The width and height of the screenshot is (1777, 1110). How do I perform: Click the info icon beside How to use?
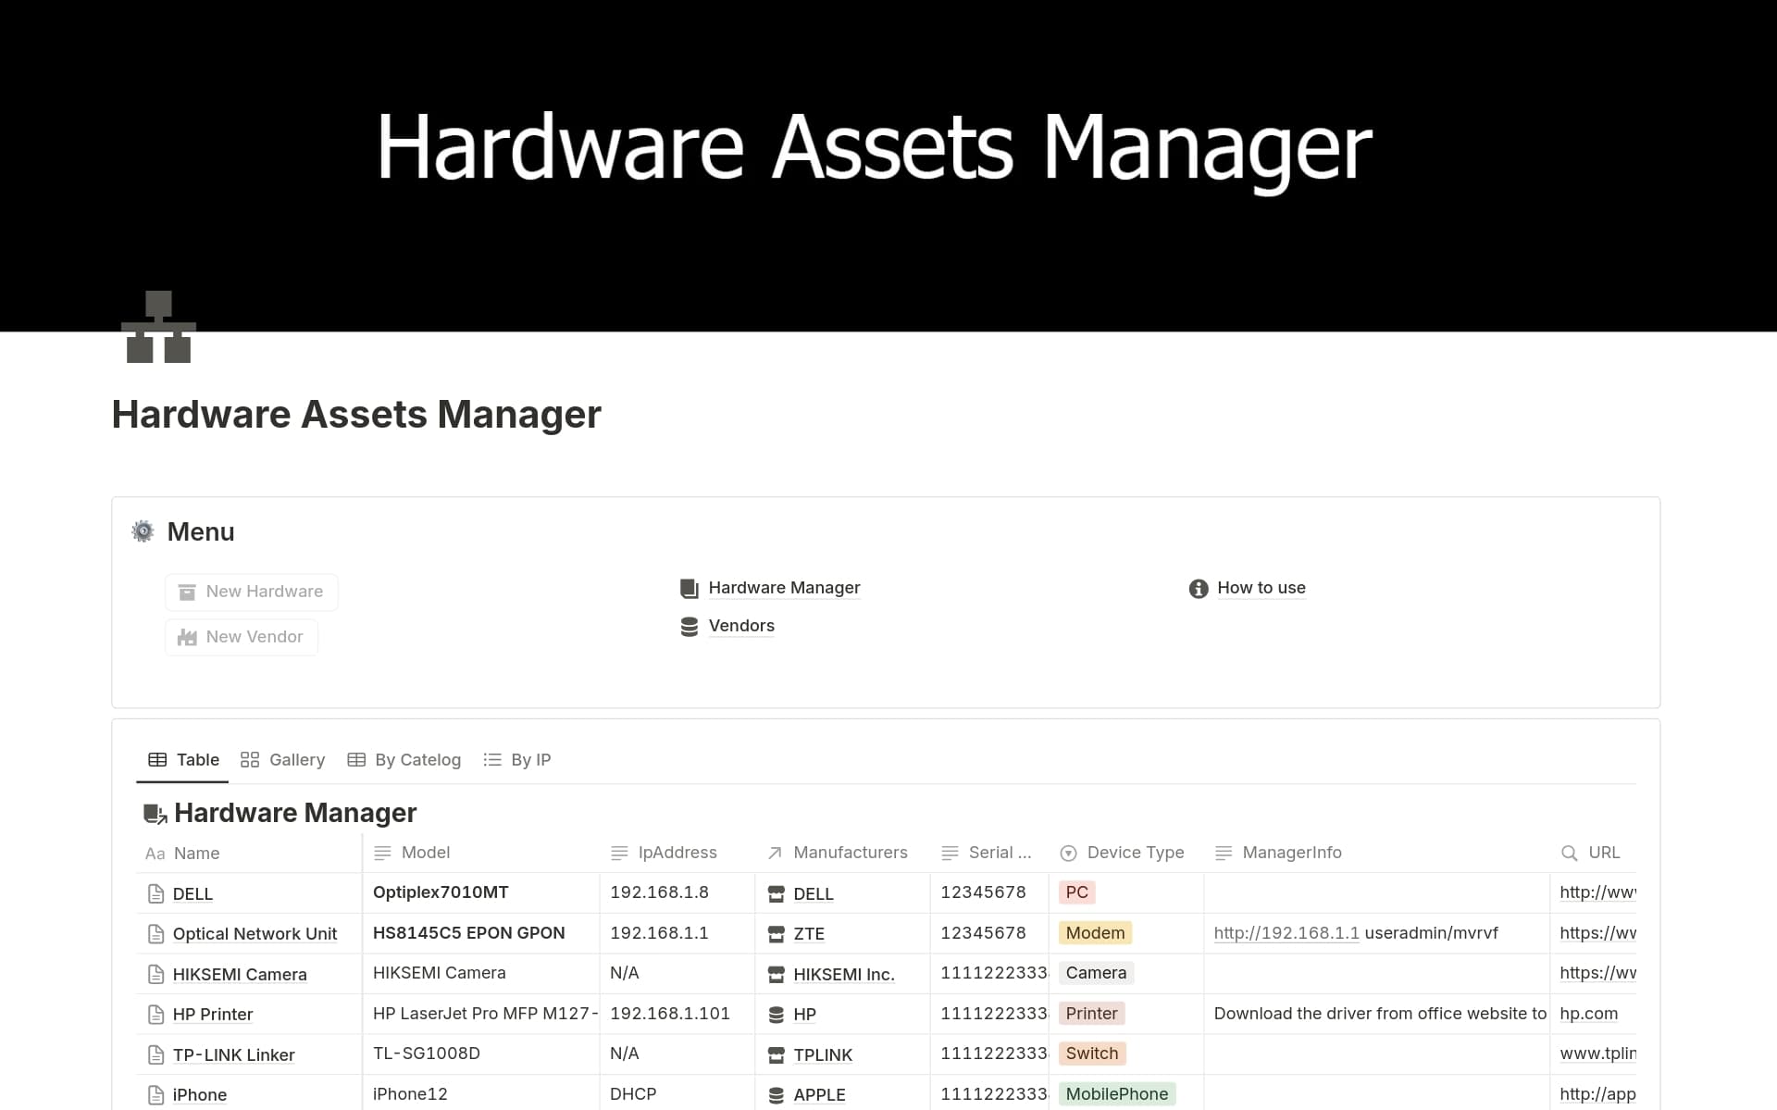[1198, 588]
